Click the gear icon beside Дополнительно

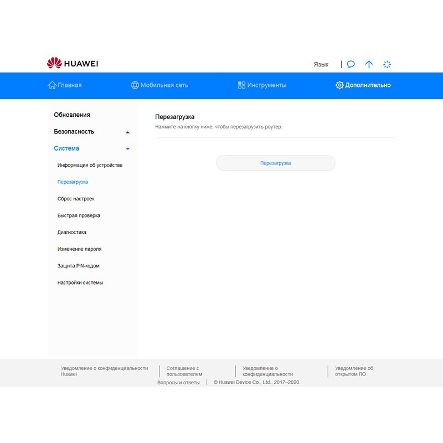click(339, 85)
